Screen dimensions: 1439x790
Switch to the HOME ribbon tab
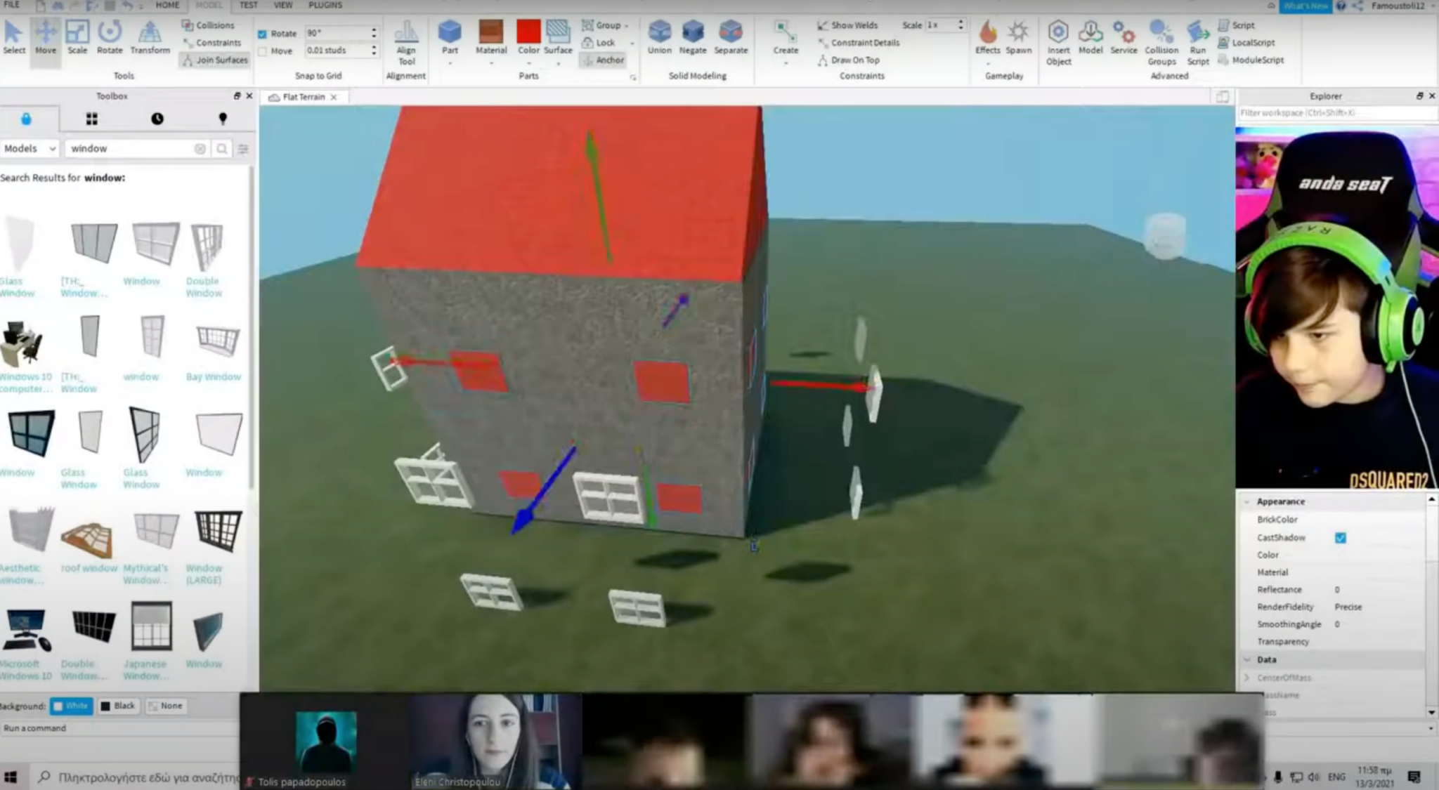point(167,5)
